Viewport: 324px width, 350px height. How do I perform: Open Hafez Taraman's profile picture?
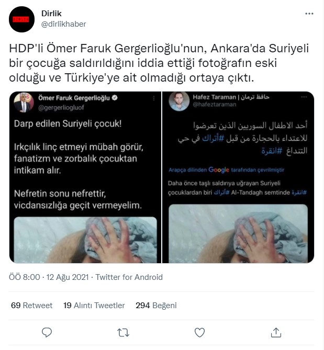179,101
